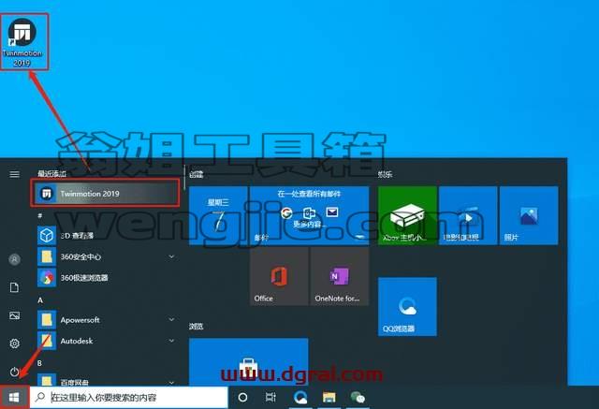Open Cortana circle icon on the taskbar
The height and width of the screenshot is (409, 599).
click(242, 398)
